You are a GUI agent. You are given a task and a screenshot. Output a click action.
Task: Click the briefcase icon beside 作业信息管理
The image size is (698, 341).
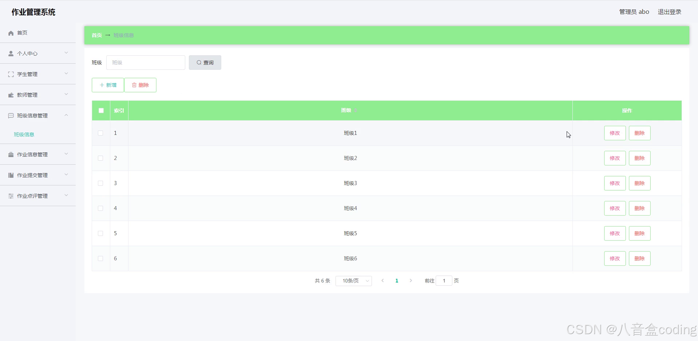[x=11, y=155]
